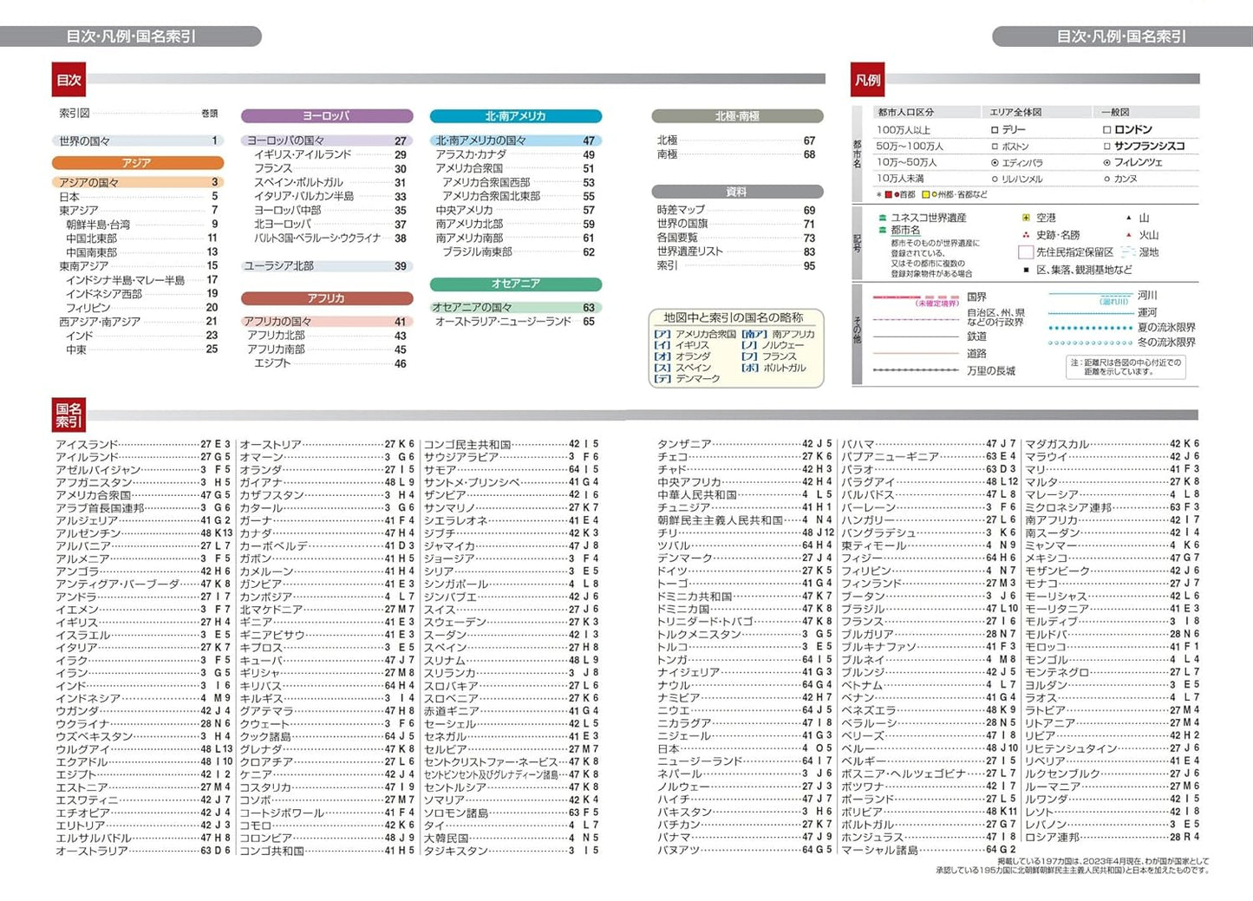Select the ヨーロッパ purple section header
Screen dimensions: 1253x901
326,115
